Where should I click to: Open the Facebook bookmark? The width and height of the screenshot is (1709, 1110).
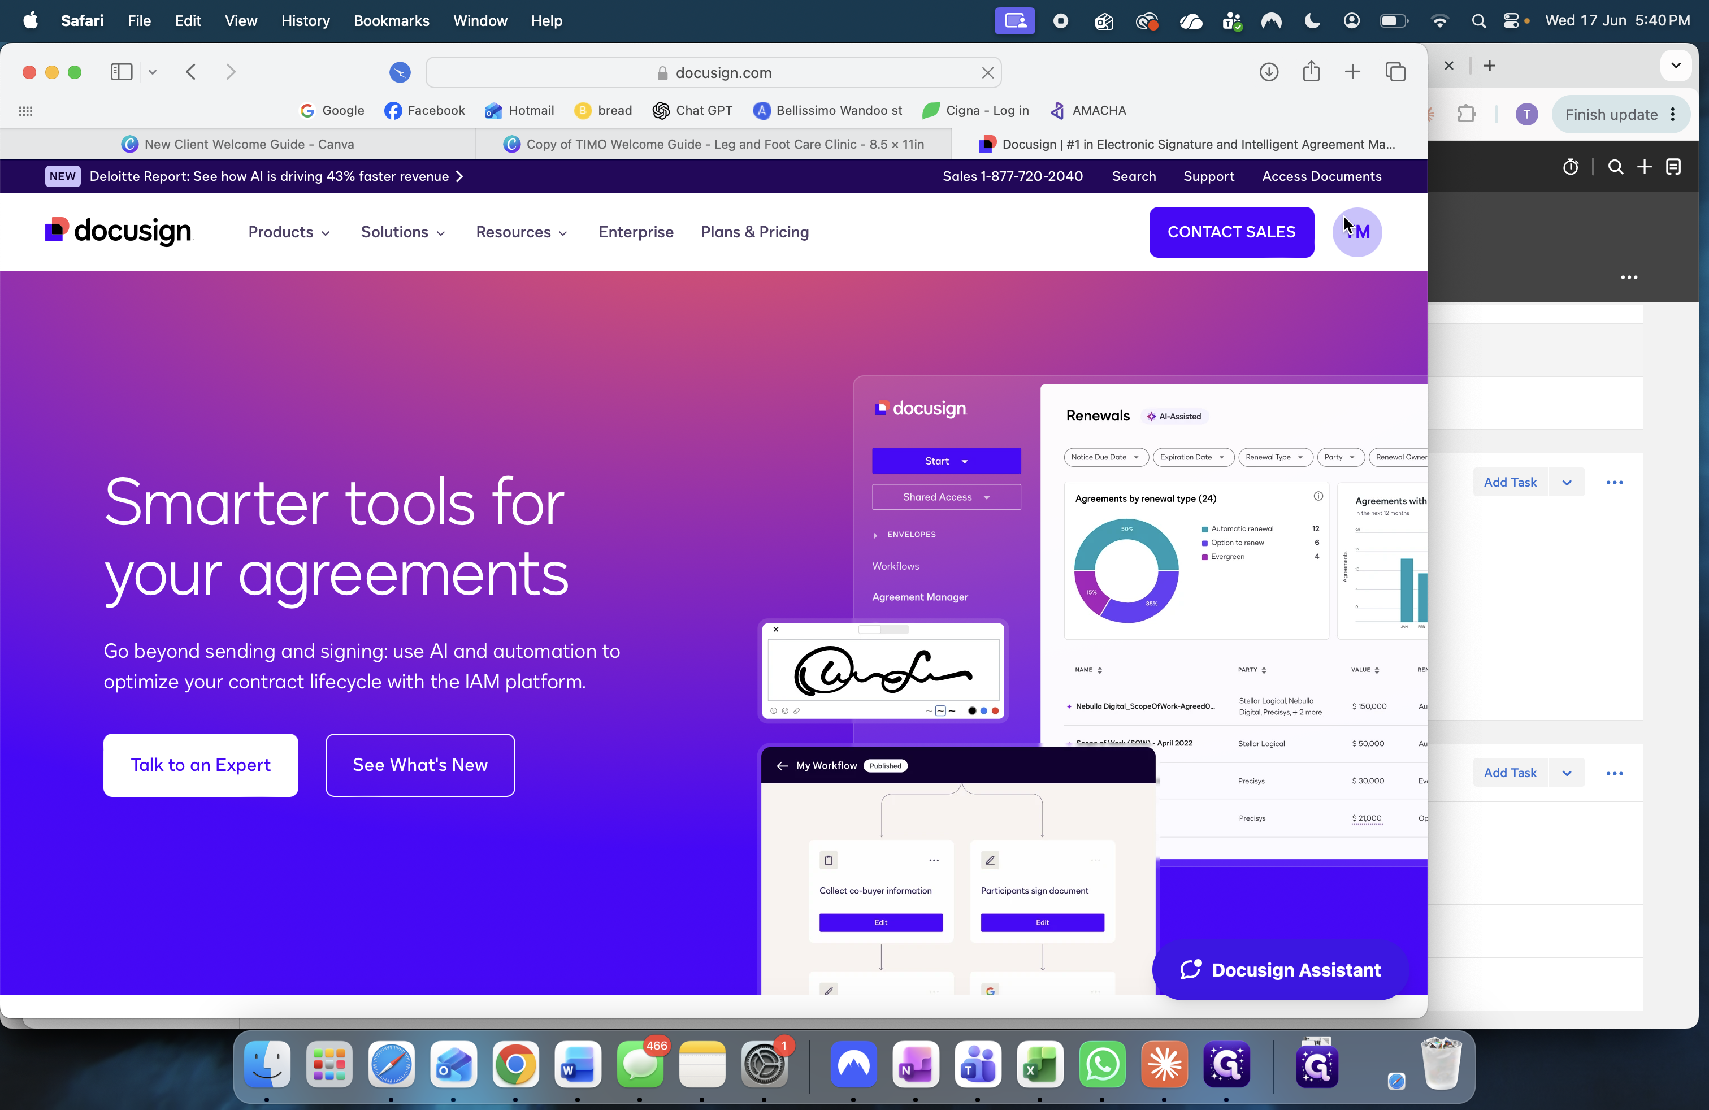[x=424, y=111]
